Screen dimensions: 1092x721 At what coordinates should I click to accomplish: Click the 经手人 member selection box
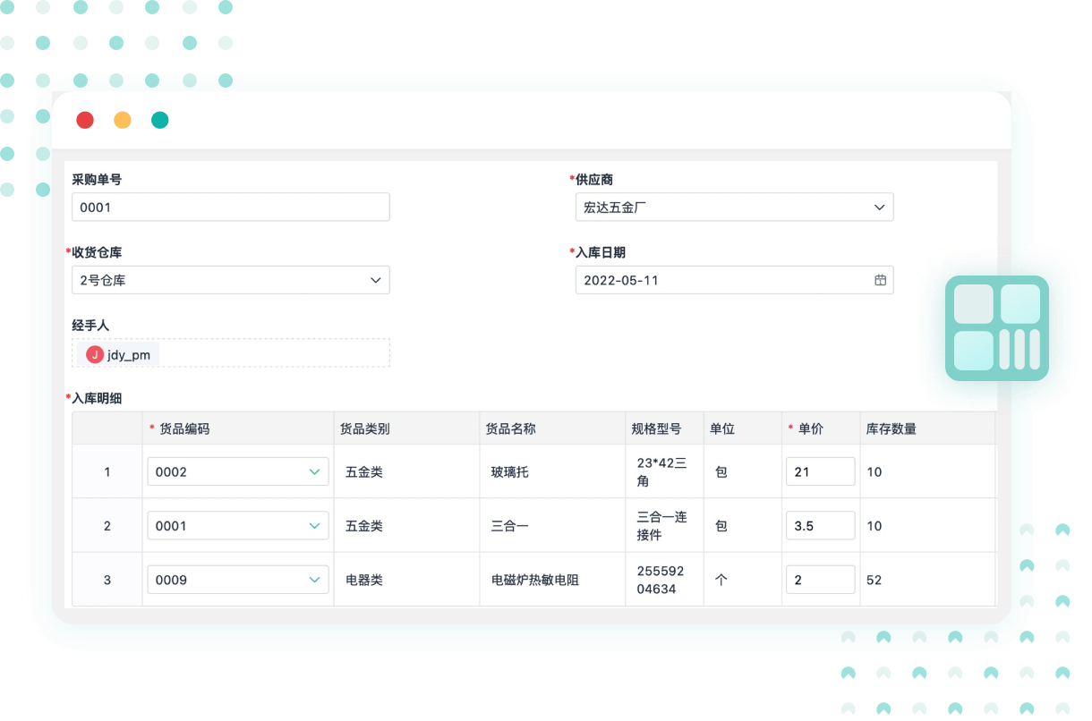coord(231,352)
